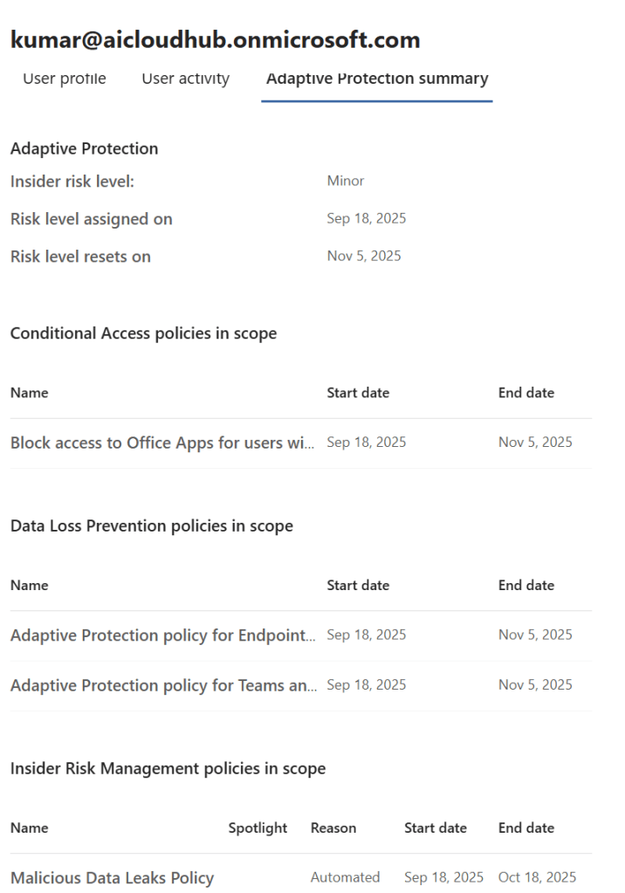Click the Data Loss Prevention policies in scope heading
The image size is (625, 893).
coord(152,526)
